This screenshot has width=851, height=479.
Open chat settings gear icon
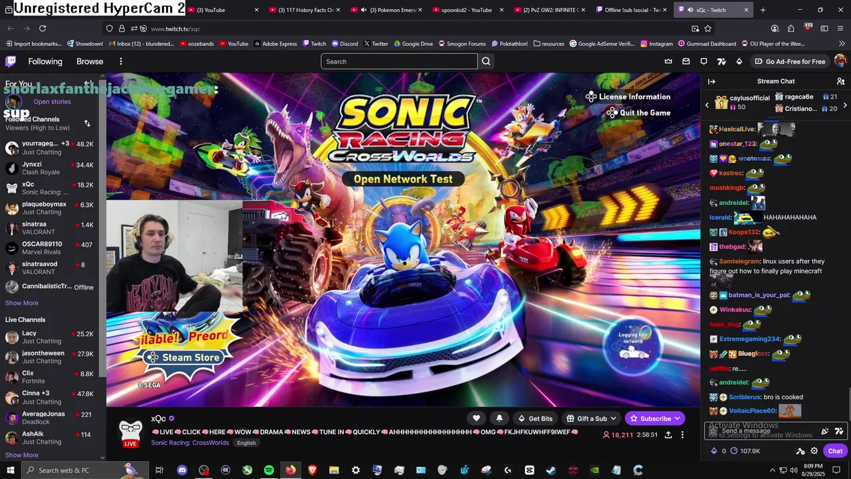tap(814, 451)
